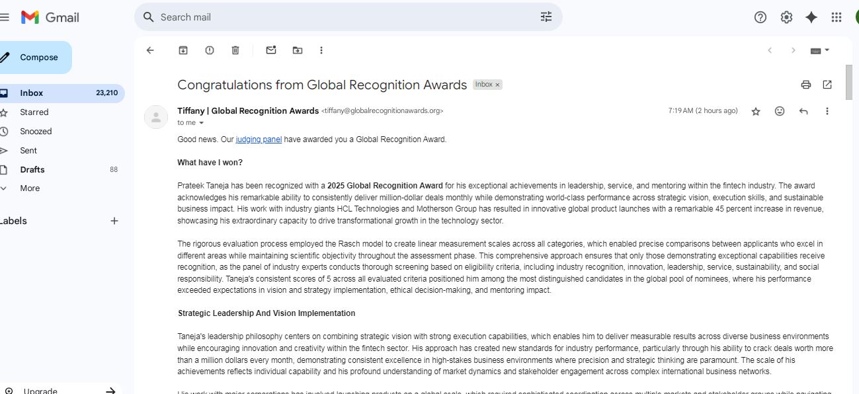Reply to Tiffany's email
The height and width of the screenshot is (394, 859).
(803, 111)
